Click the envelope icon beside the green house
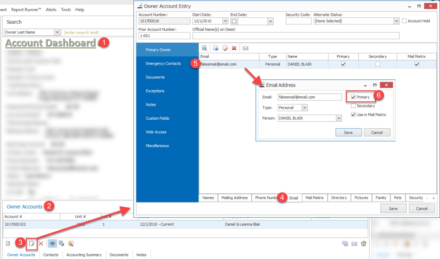The height and width of the screenshot is (259, 440). pyautogui.click(x=354, y=244)
